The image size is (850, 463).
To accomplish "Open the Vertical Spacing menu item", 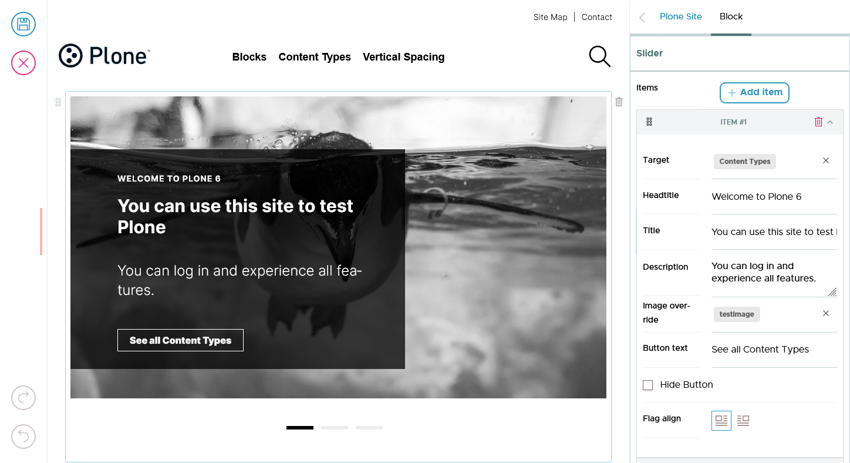I will 403,57.
